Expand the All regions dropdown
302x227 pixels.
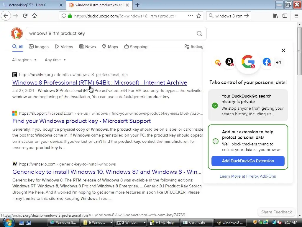coord(24,60)
